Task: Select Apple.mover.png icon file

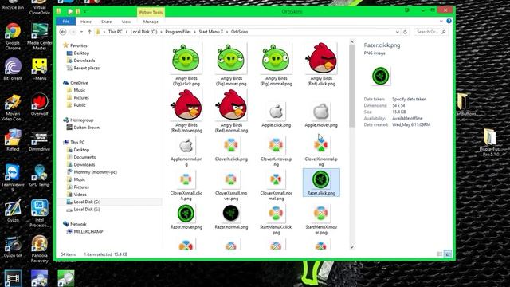Action: pos(321,115)
